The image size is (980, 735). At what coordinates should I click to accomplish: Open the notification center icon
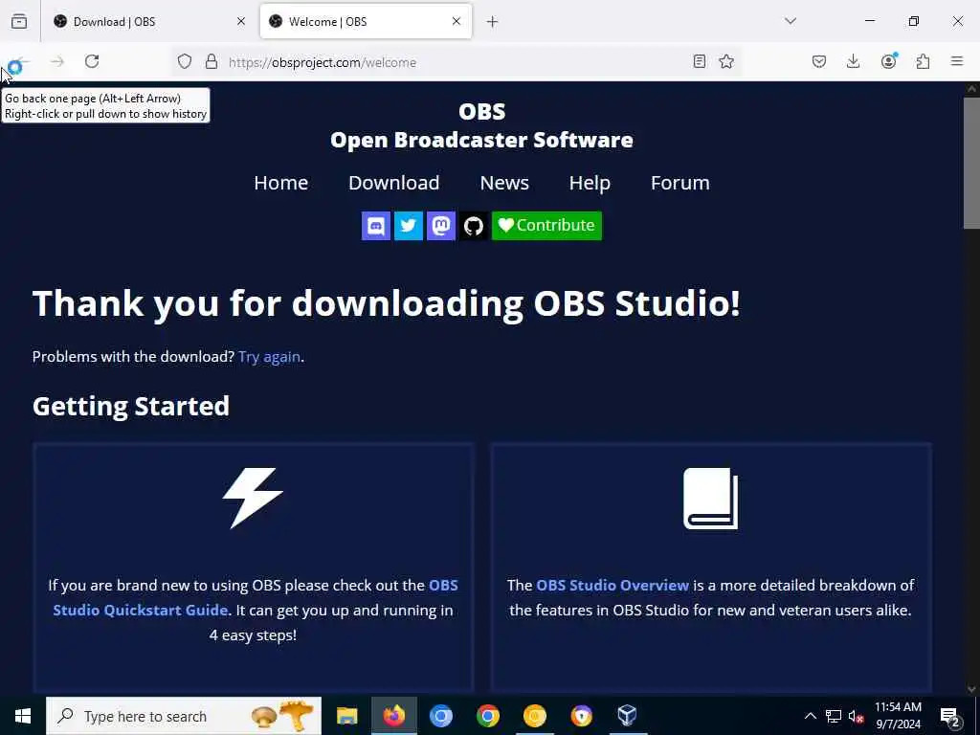pos(950,717)
